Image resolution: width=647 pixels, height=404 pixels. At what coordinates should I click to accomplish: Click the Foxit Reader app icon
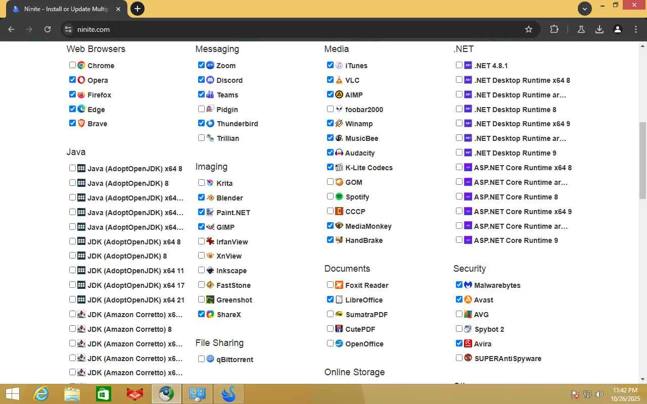[x=339, y=285]
